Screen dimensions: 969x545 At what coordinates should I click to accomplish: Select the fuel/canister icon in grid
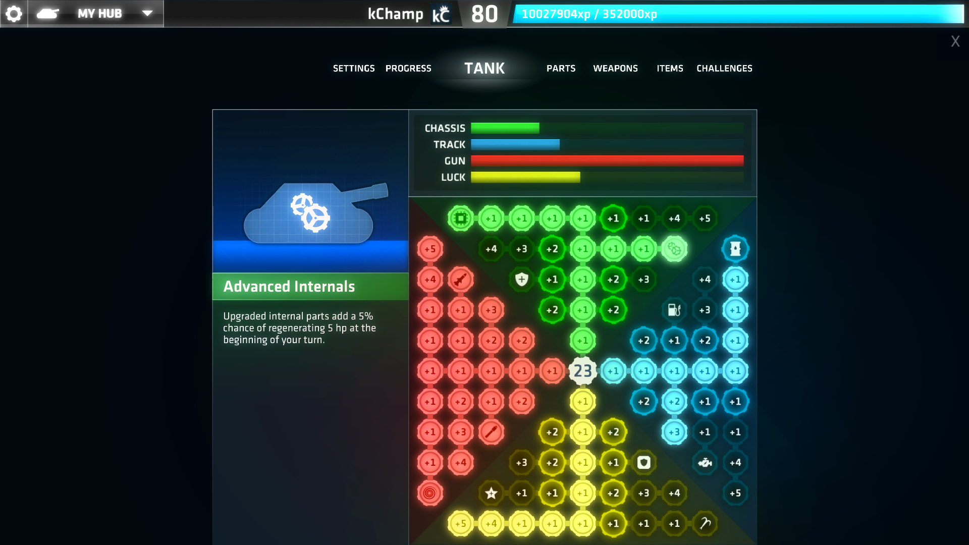(x=674, y=309)
